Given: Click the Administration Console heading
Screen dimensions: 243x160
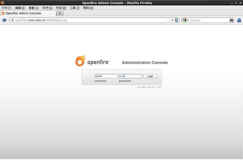Looking at the screenshot, I should [x=145, y=63].
